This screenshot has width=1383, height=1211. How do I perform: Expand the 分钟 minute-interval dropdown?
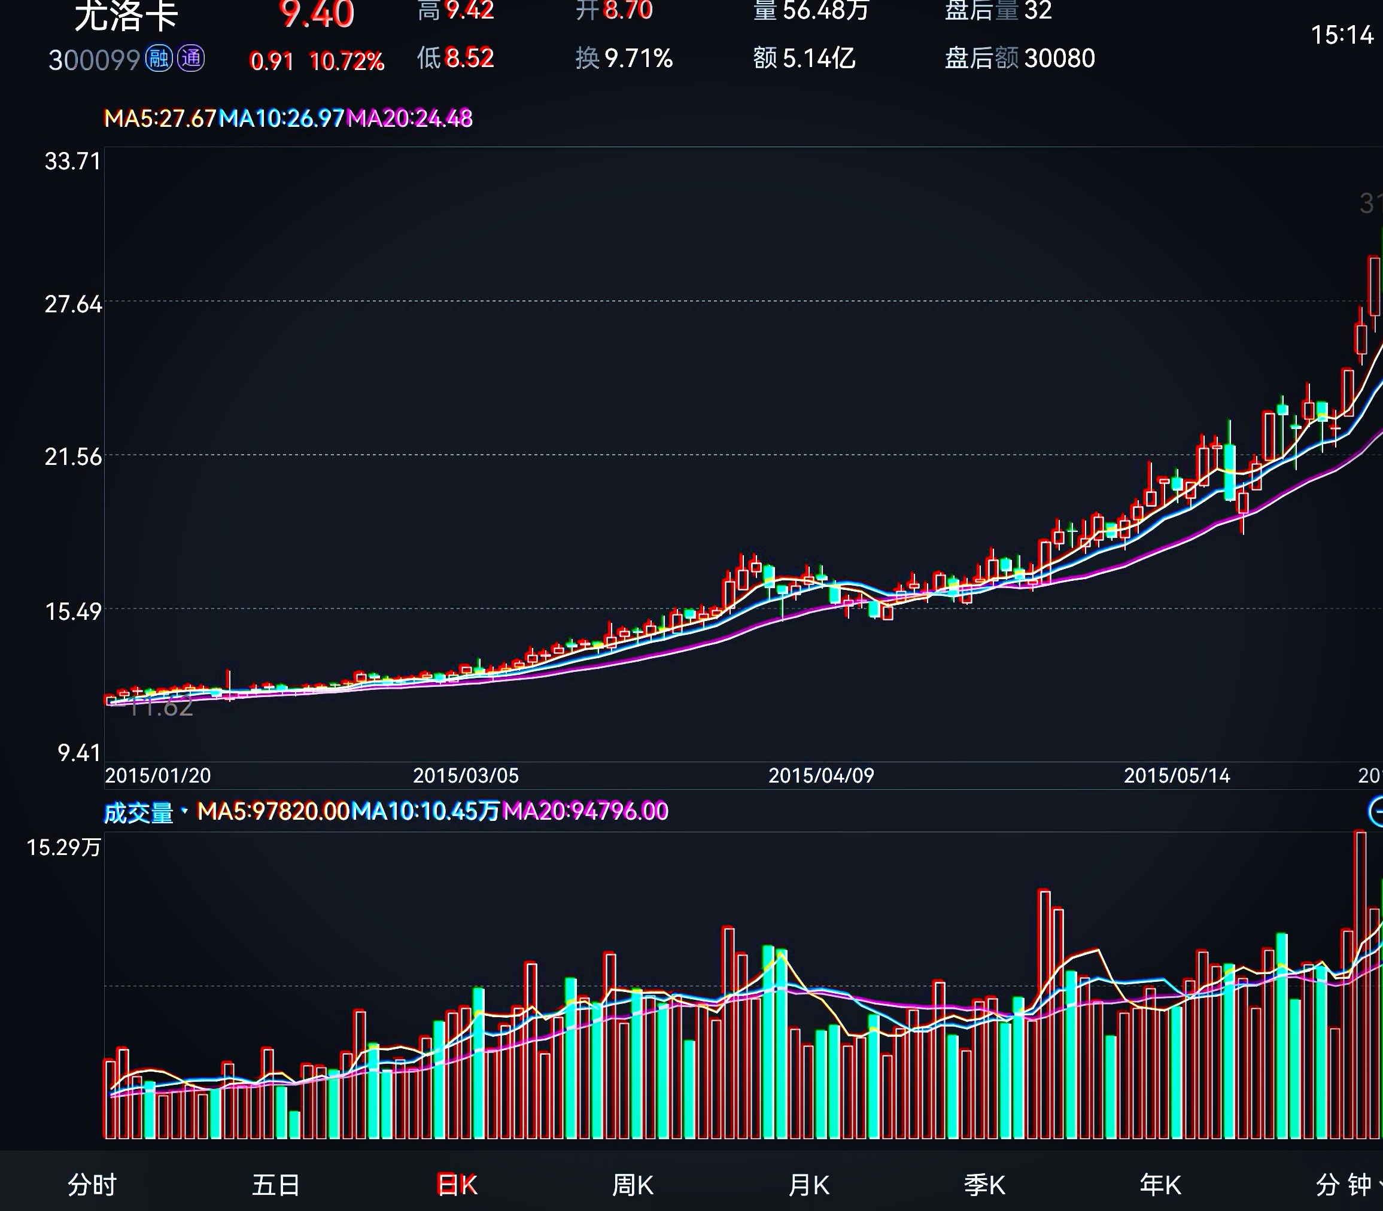click(x=1346, y=1185)
